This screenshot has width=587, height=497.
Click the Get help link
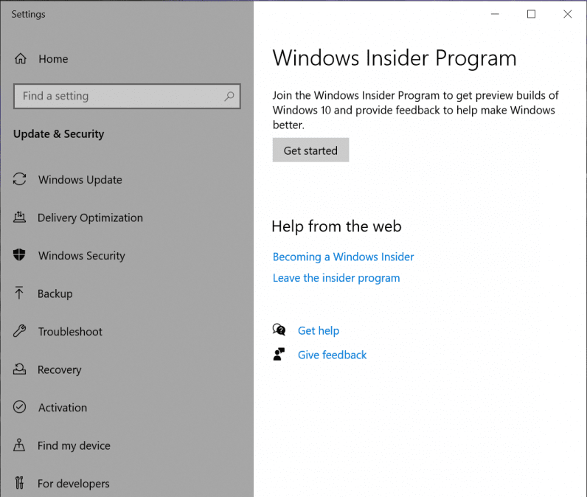319,331
